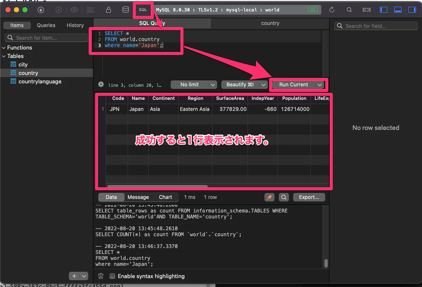Click the Beautify button
This screenshot has height=287, width=422.
coord(240,85)
